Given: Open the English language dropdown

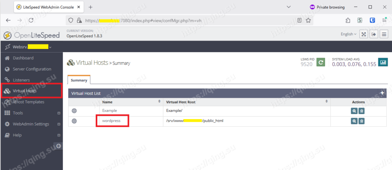Looking at the screenshot, I should [x=349, y=34].
